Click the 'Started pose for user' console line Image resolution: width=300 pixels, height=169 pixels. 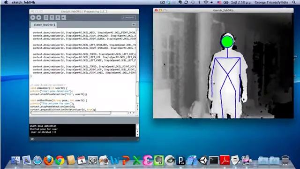pos(44,129)
